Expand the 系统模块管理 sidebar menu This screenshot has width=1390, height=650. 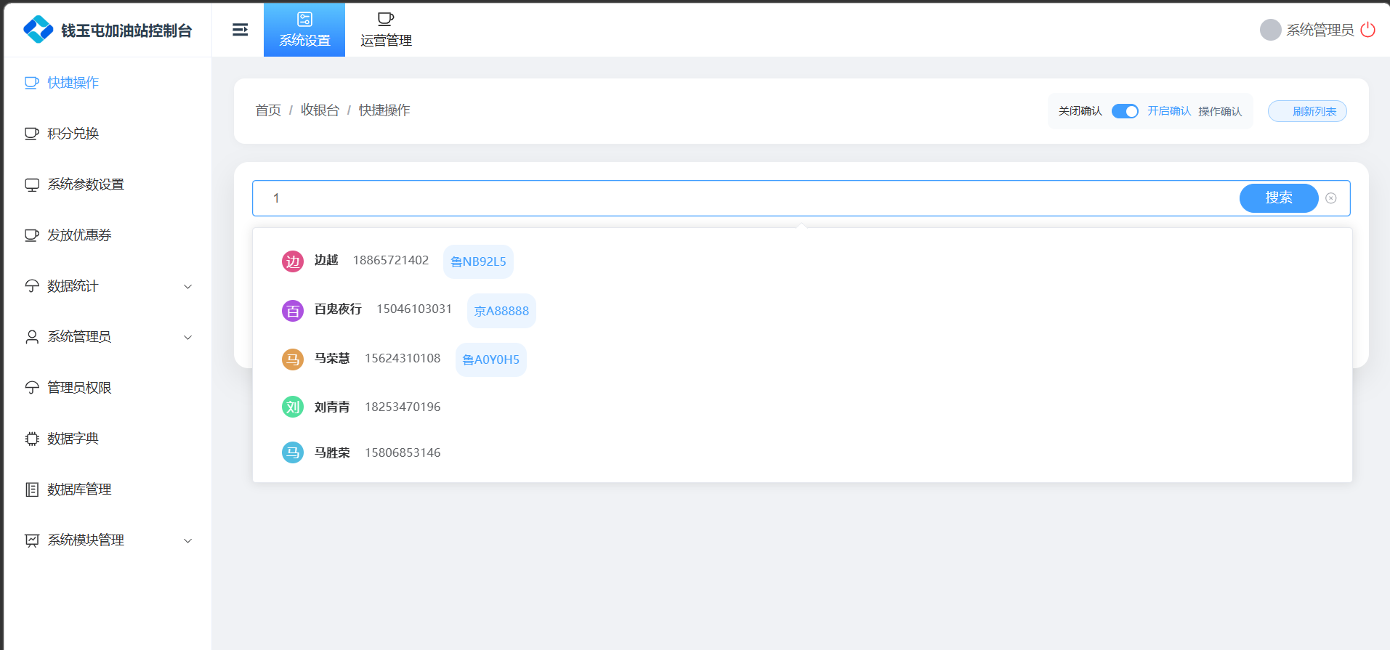pyautogui.click(x=109, y=540)
